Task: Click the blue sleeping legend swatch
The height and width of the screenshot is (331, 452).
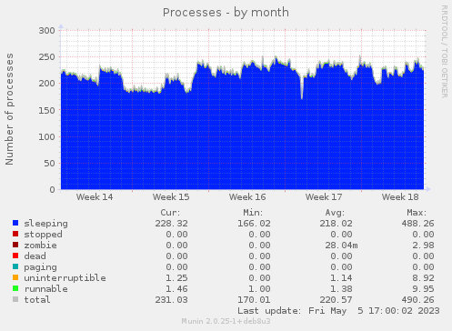Action: [x=15, y=223]
